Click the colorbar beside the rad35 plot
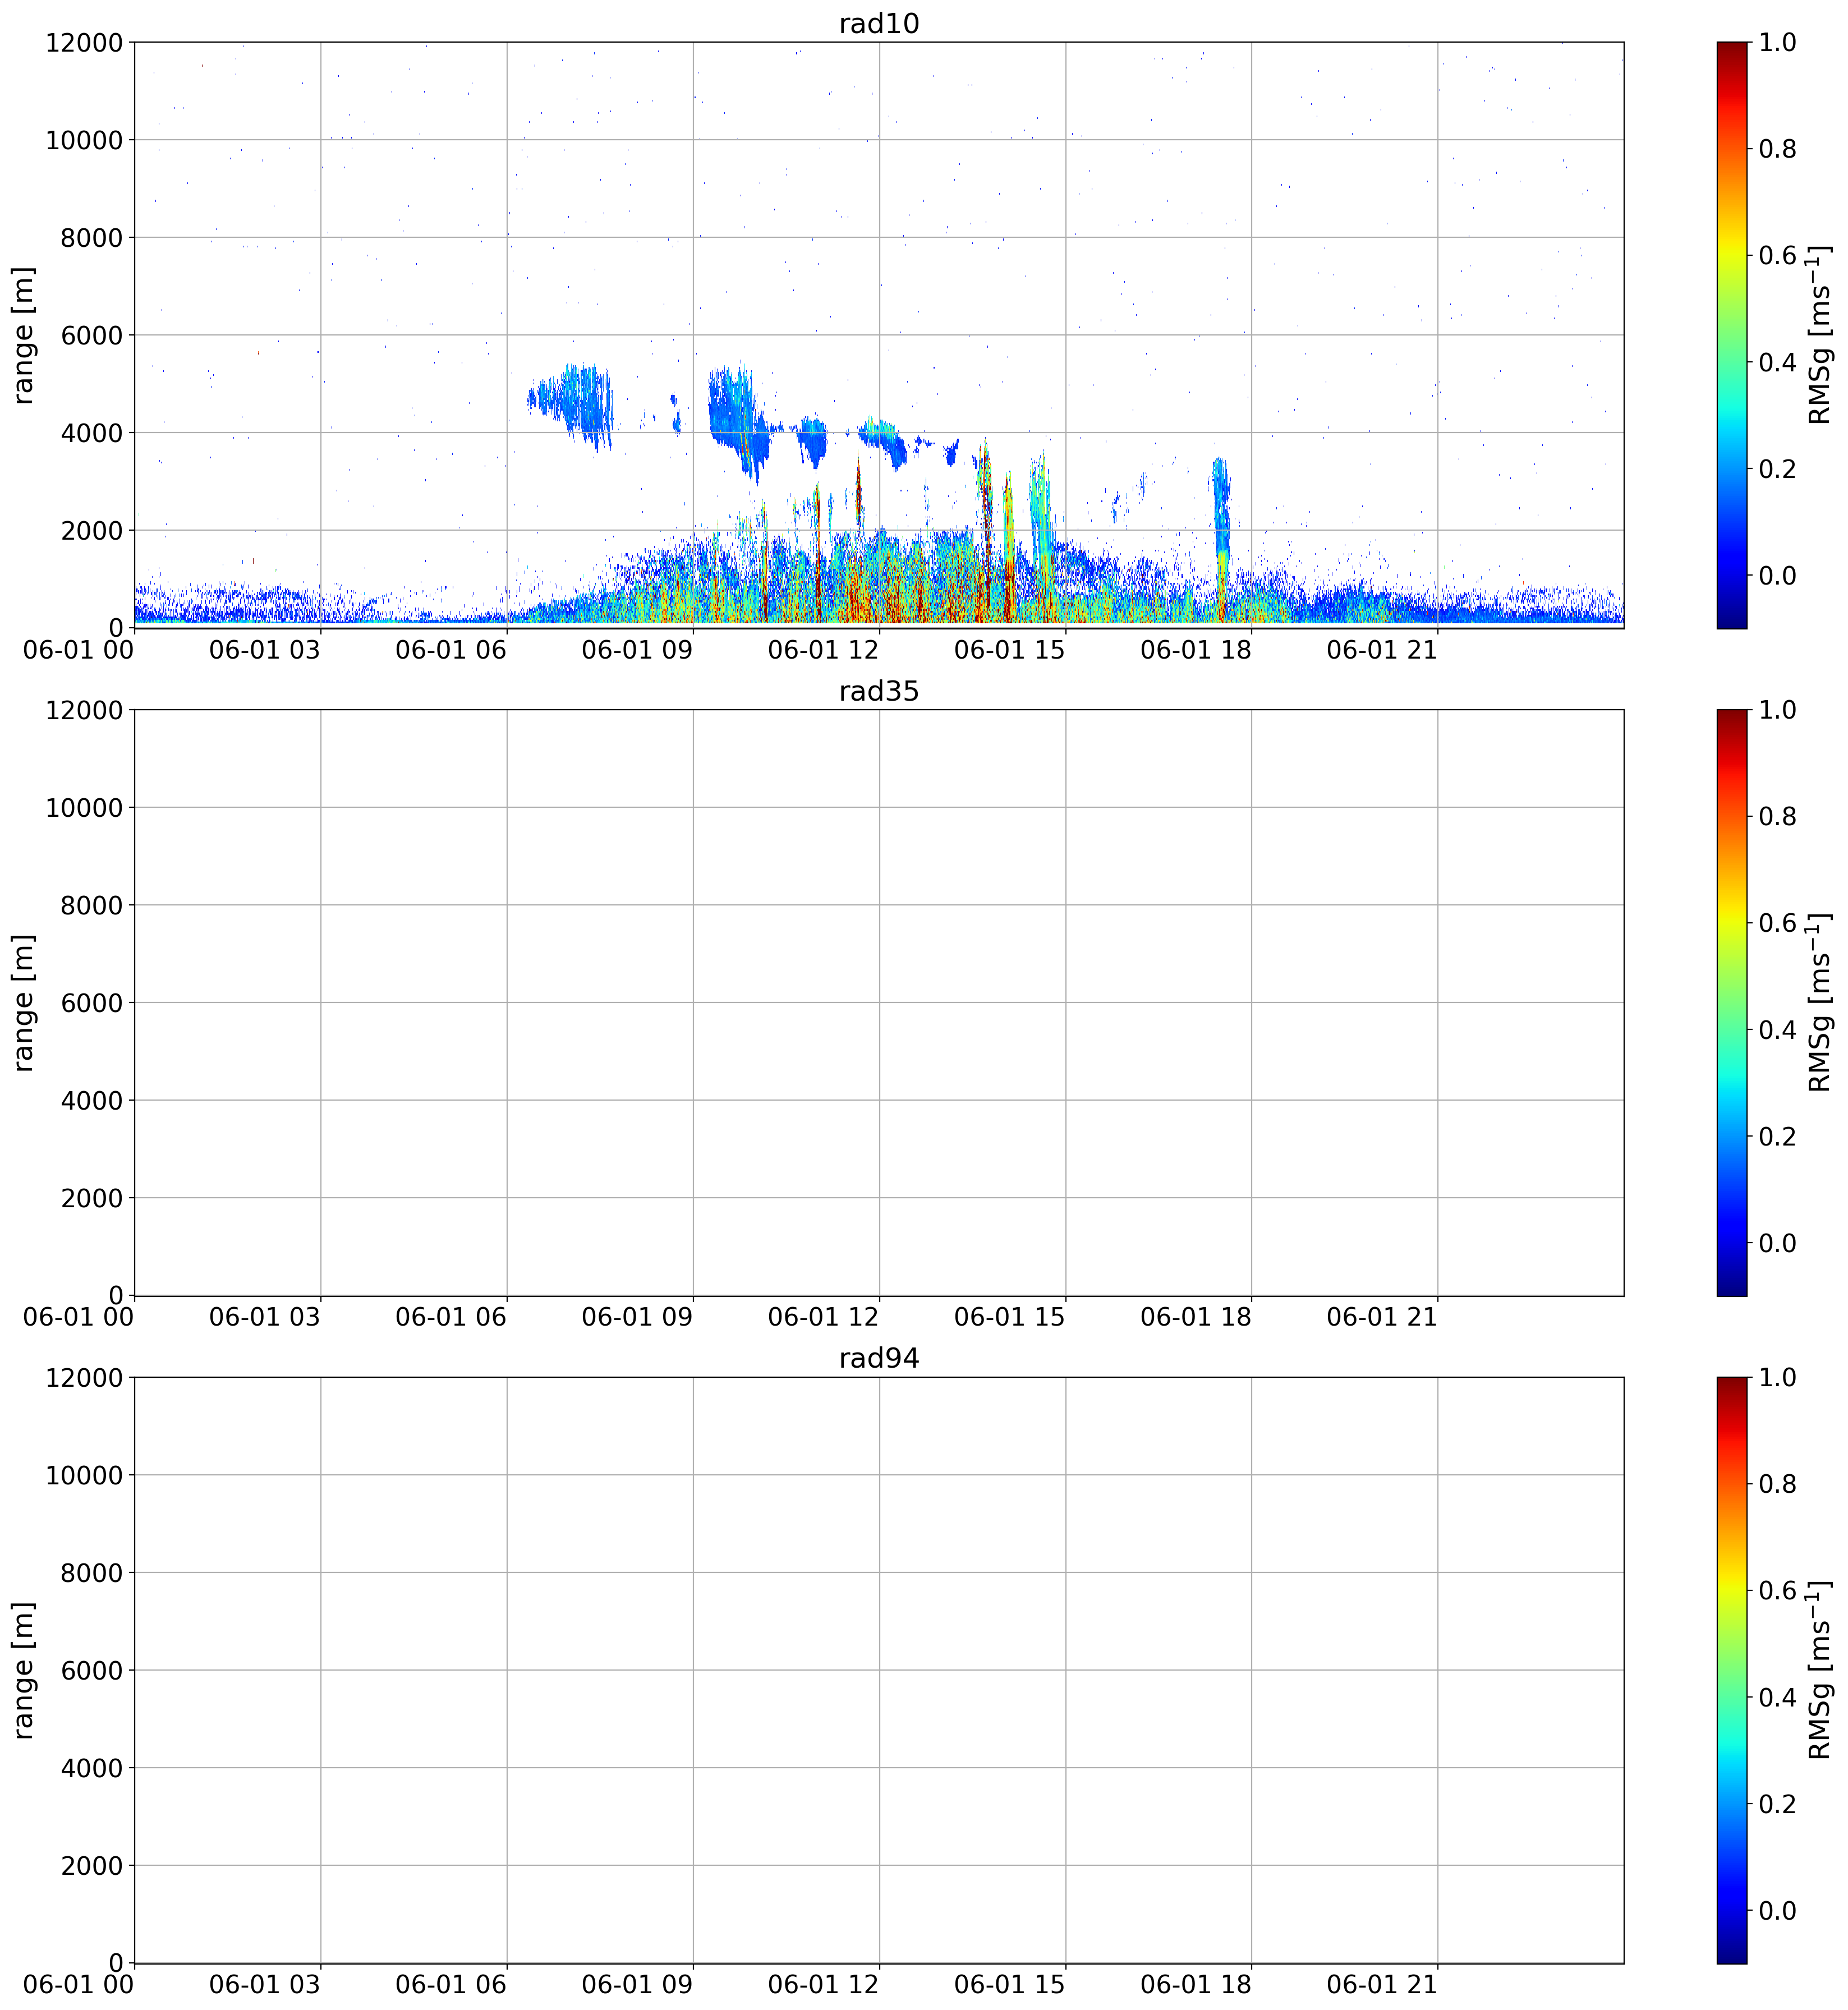 pos(1731,1002)
